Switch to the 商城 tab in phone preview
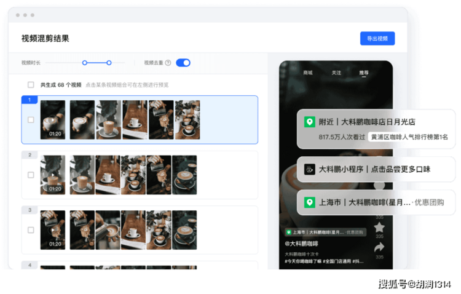 [308, 73]
